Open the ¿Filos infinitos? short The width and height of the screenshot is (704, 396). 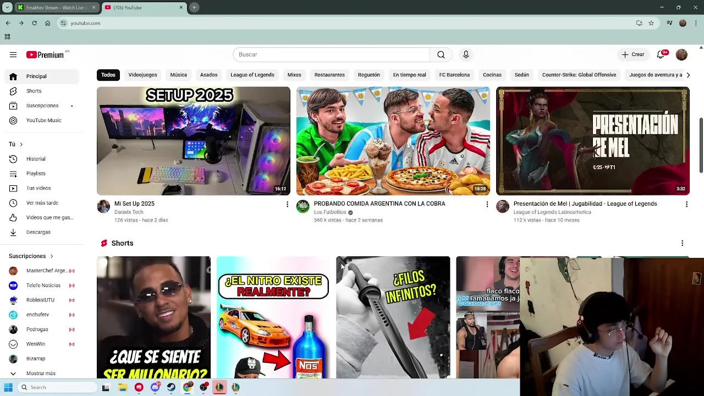[393, 317]
